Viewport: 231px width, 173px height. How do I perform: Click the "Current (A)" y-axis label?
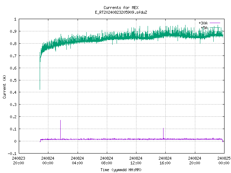tap(4, 86)
